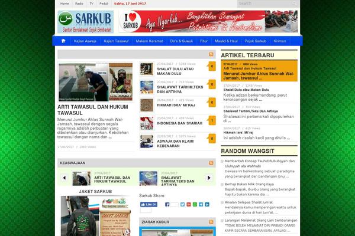Open Larangan Melaknat Orang Lain Sembarangan article
Screen dimensions: 355x236
coord(261,221)
